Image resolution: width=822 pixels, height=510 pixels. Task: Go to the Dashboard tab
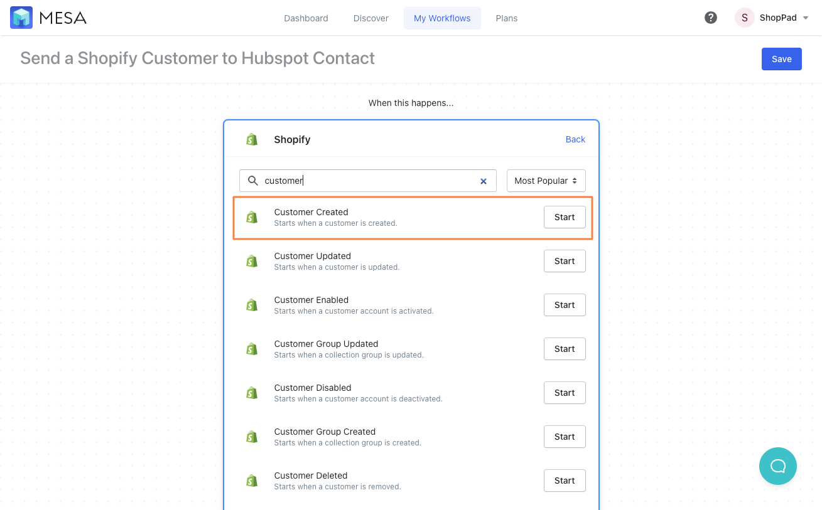pos(306,18)
